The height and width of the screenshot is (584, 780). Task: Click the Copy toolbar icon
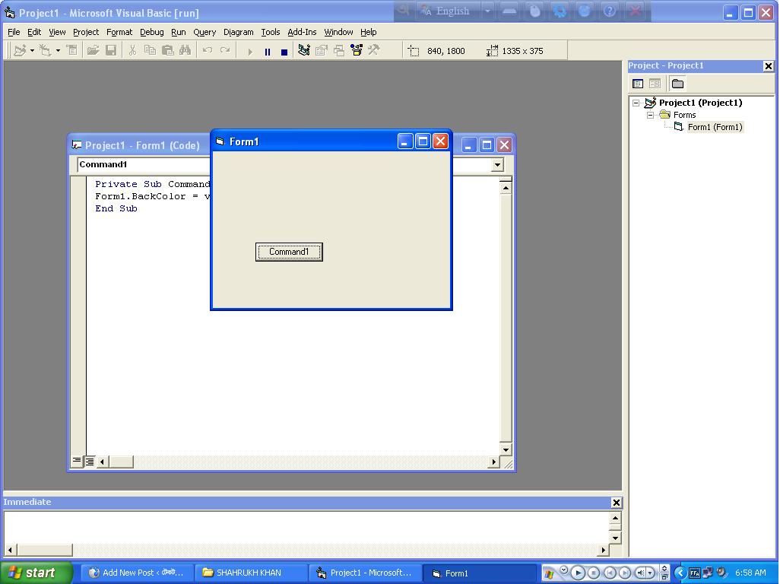coord(150,50)
